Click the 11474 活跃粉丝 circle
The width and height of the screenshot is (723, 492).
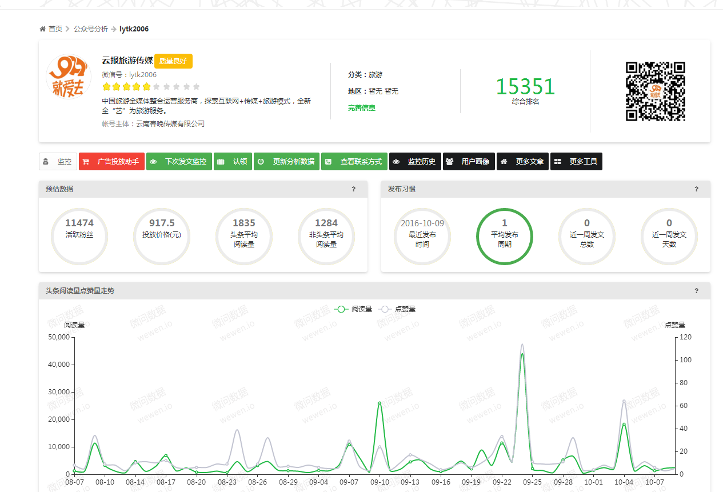coord(79,237)
